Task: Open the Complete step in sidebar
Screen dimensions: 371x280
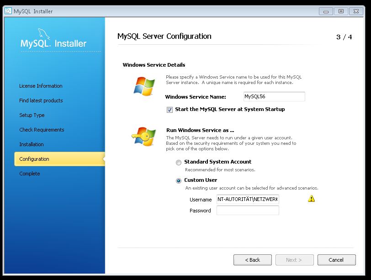Action: click(x=30, y=174)
